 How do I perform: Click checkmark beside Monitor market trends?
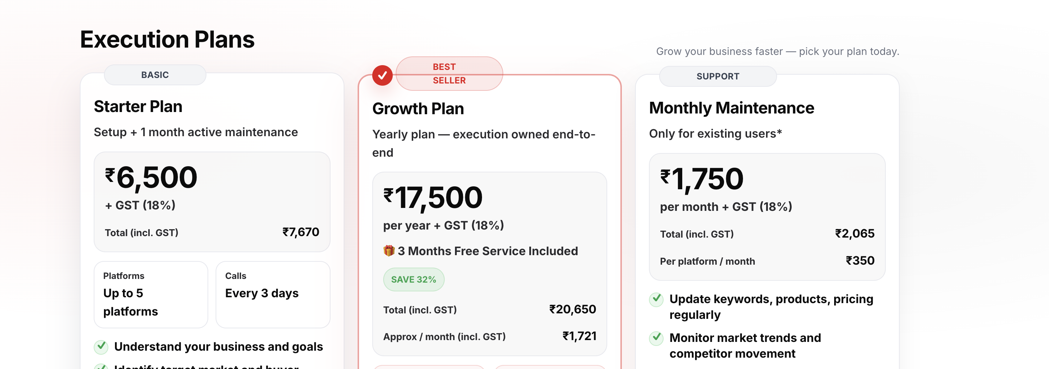point(656,338)
